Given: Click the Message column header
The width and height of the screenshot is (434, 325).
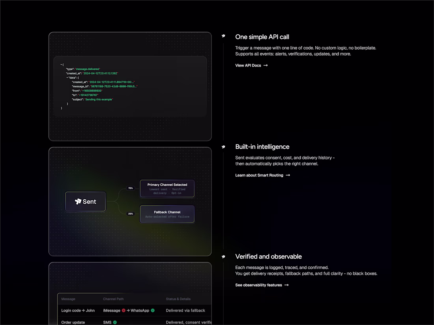Looking at the screenshot, I should [x=68, y=299].
